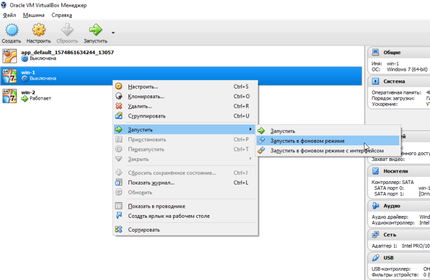This screenshot has width=430, height=280.
Task: Select the app_default_1574861634244_13057 machine icon
Action: click(x=10, y=56)
